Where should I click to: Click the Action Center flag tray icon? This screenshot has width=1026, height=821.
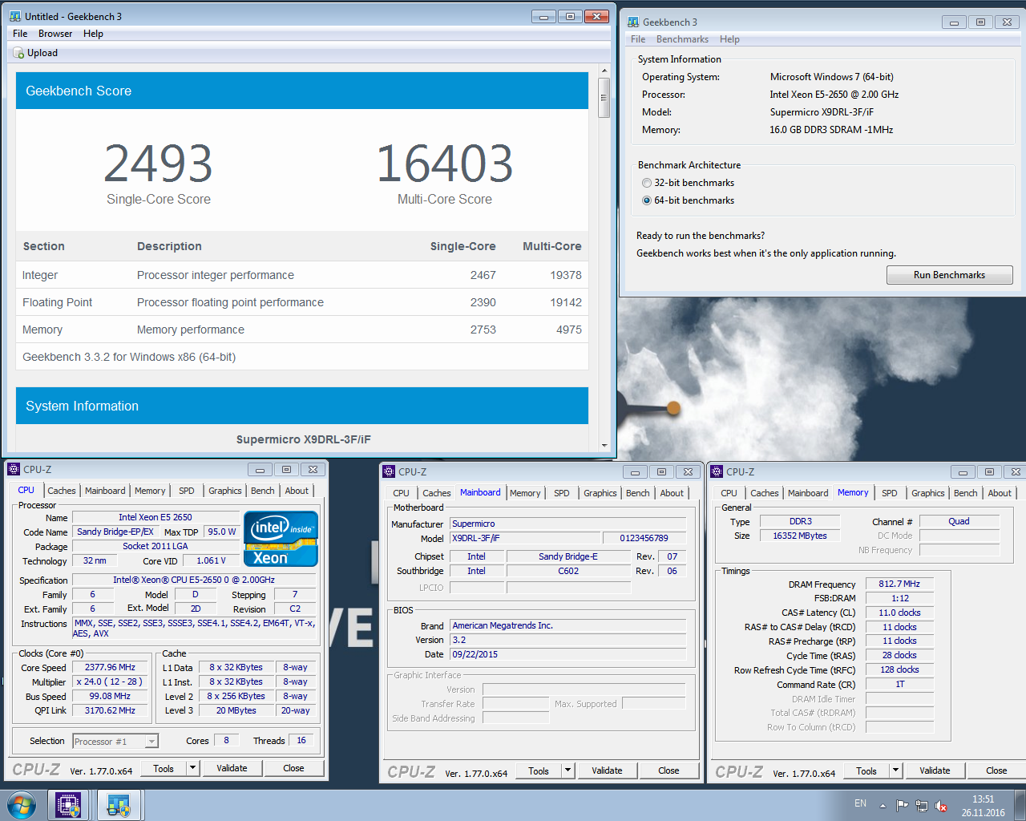point(903,806)
